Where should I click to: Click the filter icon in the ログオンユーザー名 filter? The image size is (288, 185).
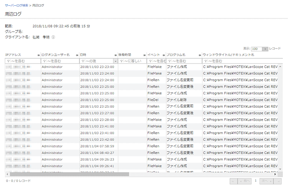[x=43, y=61]
